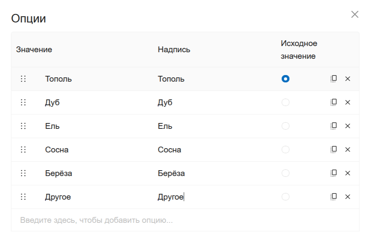Delete the Другое option
Screen dimensions: 369x241
point(347,197)
